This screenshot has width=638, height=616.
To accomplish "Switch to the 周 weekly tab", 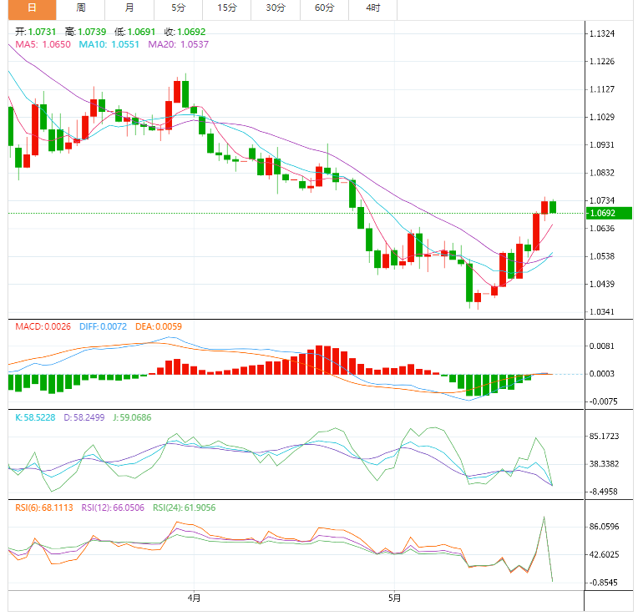I will pyautogui.click(x=80, y=8).
